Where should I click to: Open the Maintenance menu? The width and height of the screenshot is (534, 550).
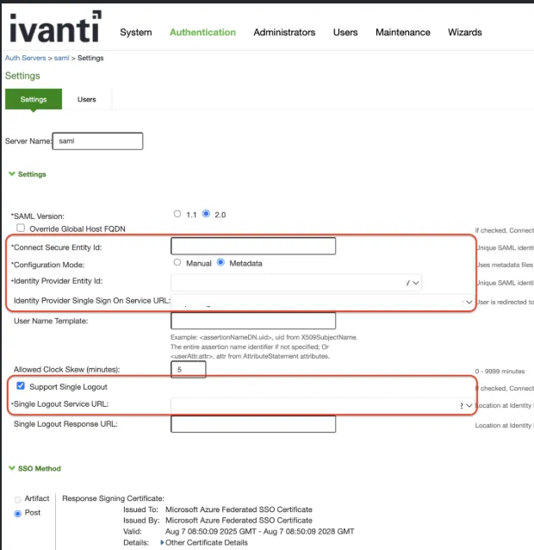coord(402,32)
